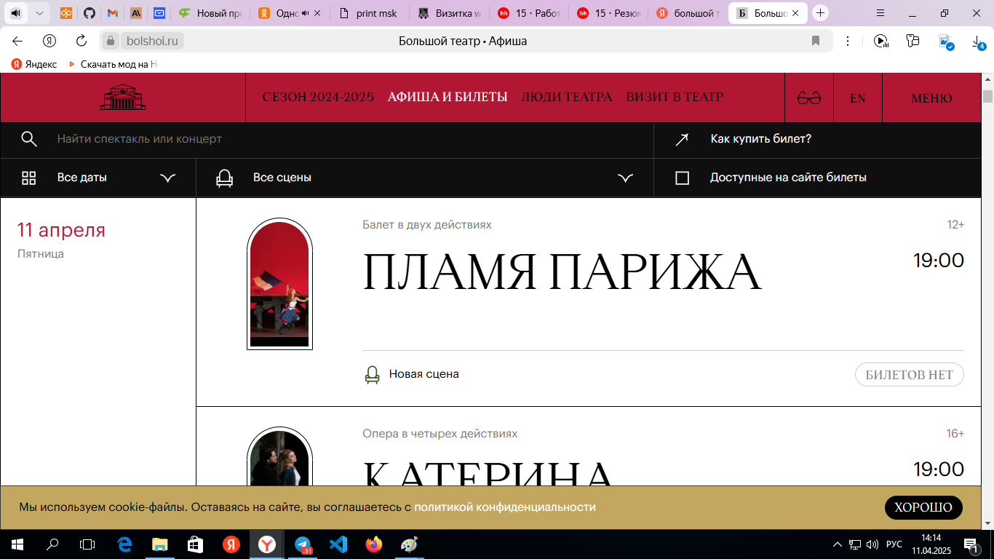Open the Windows Start menu
Screen dimensions: 994x559
pos(17,544)
